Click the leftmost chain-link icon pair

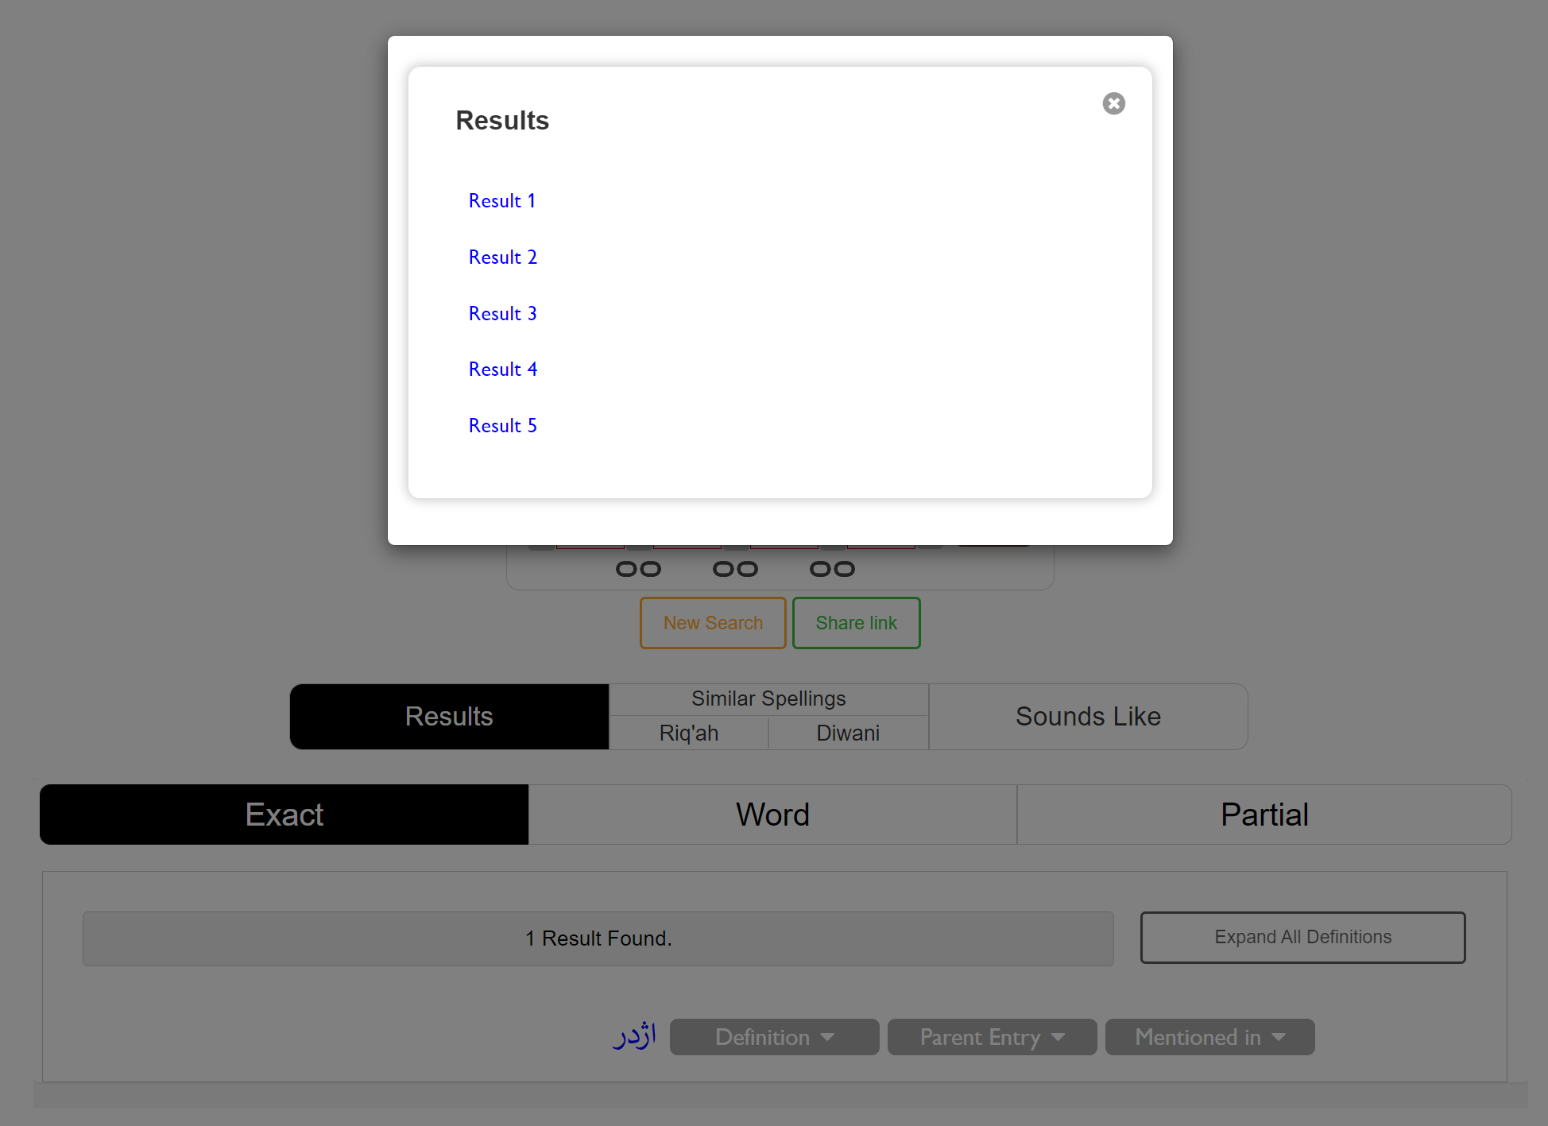click(638, 569)
